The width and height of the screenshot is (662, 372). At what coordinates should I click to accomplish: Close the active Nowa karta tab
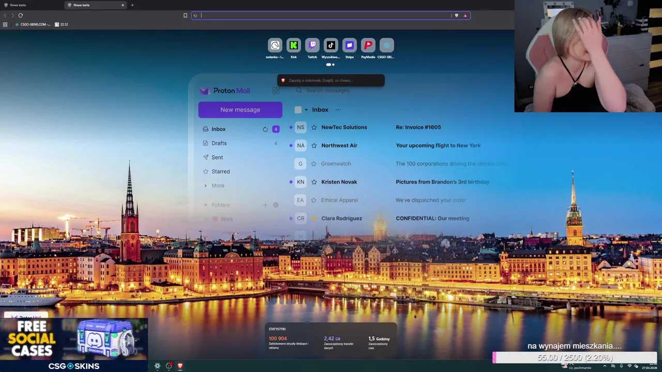pos(123,5)
